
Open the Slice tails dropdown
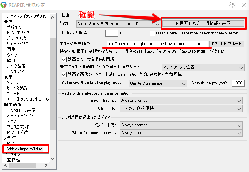[x=181, y=108]
